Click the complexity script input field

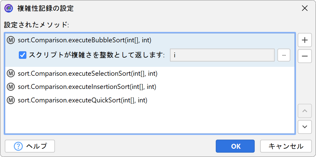click(x=222, y=55)
